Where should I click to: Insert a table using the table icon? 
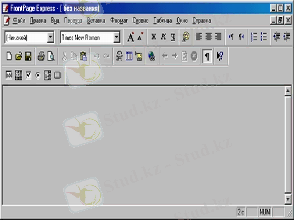[129, 56]
